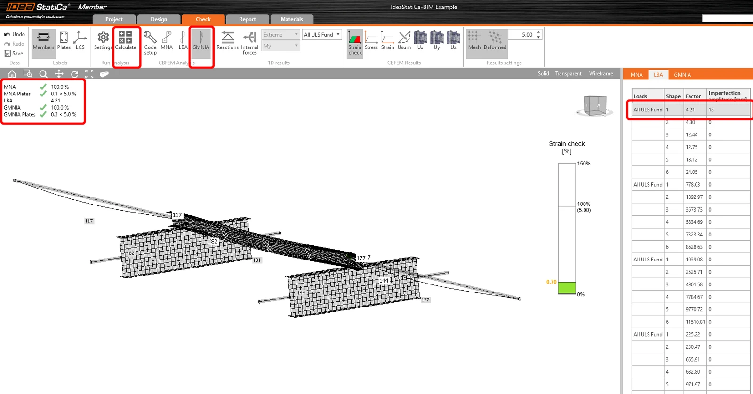Image resolution: width=753 pixels, height=394 pixels.
Task: Toggle the Members labels button
Action: pos(43,41)
